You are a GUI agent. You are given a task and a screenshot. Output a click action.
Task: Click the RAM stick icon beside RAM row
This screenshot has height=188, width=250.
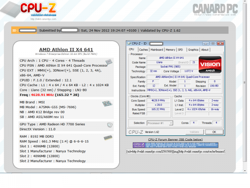[x=108, y=137]
